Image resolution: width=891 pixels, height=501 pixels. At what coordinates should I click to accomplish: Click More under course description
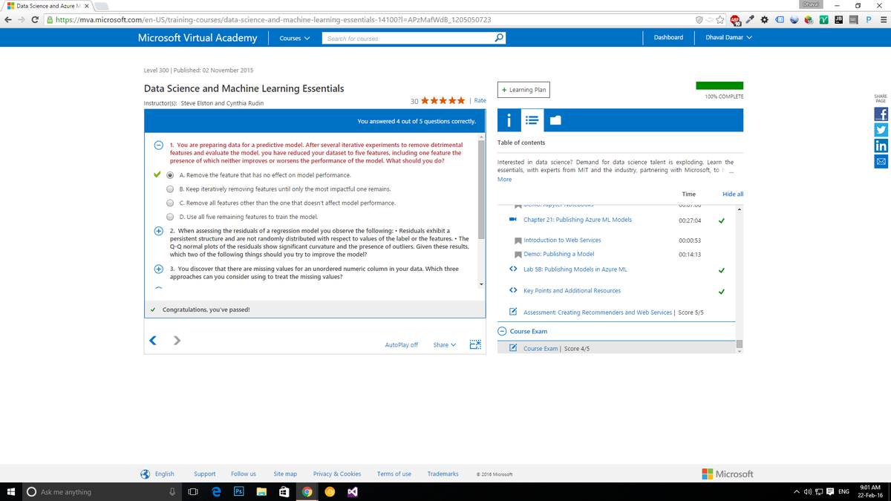coord(504,180)
